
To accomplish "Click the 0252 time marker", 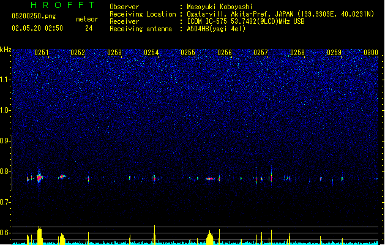I will [78, 53].
